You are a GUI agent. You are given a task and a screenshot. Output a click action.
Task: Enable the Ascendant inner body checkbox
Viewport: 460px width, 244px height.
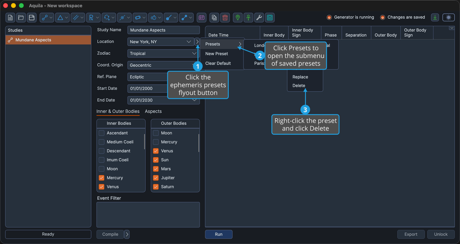pyautogui.click(x=101, y=133)
